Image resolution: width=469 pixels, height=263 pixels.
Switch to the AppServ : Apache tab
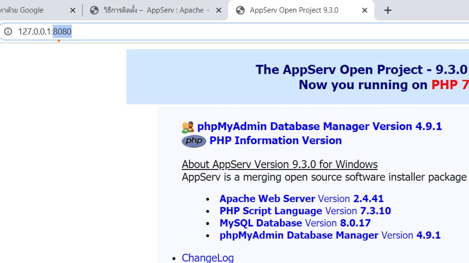click(x=156, y=10)
